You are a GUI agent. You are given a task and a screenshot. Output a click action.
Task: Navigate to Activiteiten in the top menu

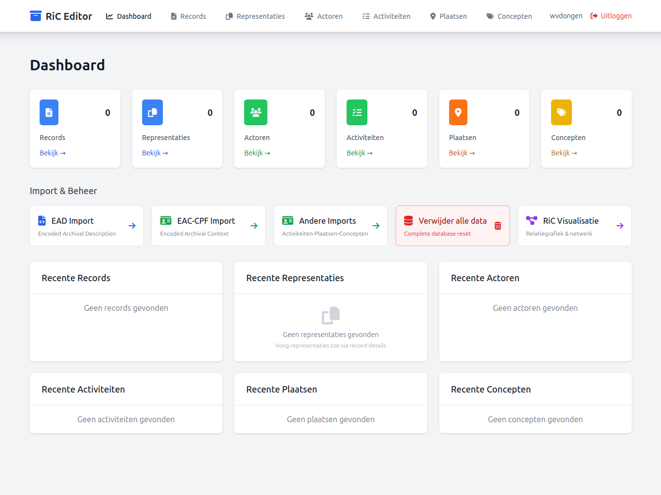point(386,16)
